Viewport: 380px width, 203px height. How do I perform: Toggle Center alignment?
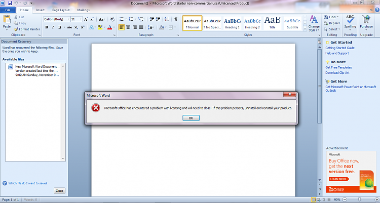[128, 27]
